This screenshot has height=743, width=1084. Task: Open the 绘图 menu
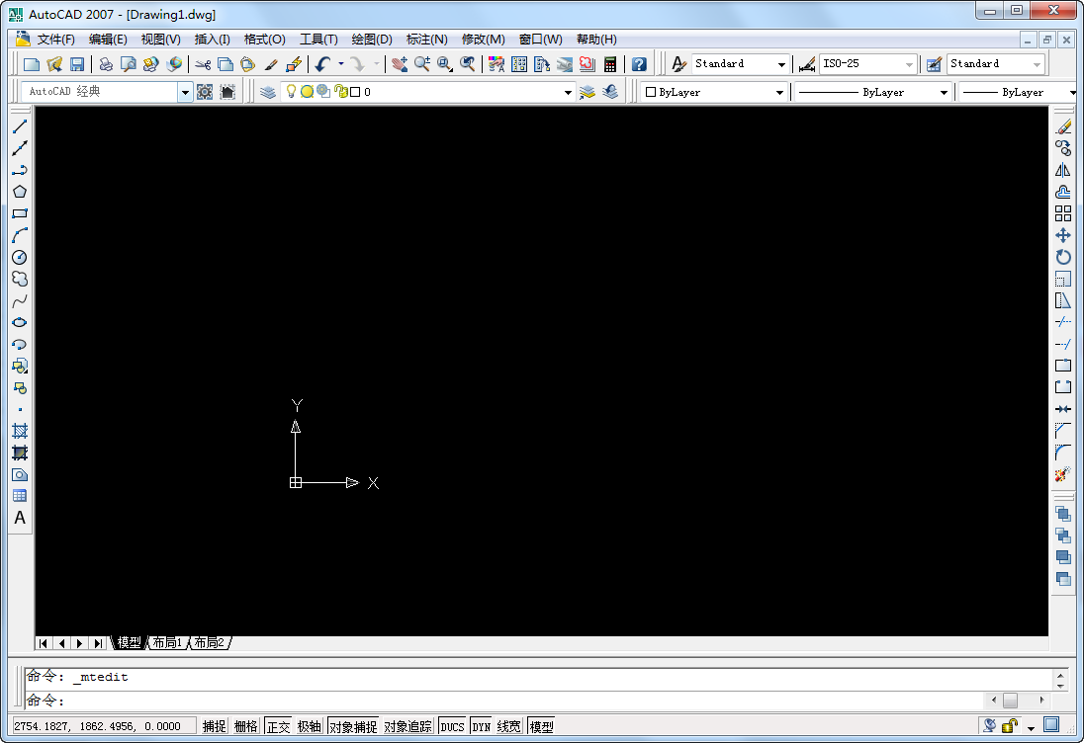(369, 39)
